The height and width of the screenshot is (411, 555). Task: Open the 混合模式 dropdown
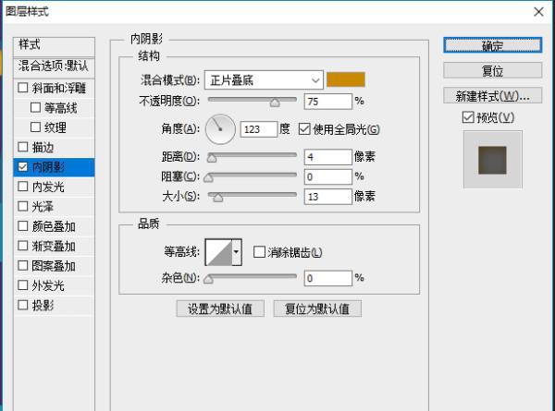[x=264, y=80]
